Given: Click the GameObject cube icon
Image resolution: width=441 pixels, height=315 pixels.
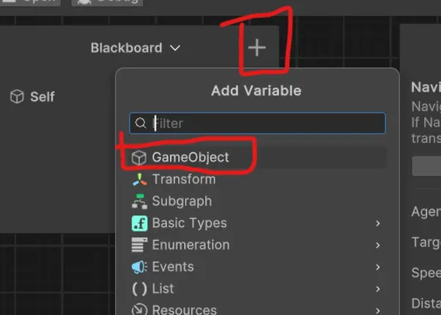Looking at the screenshot, I should click(x=140, y=157).
